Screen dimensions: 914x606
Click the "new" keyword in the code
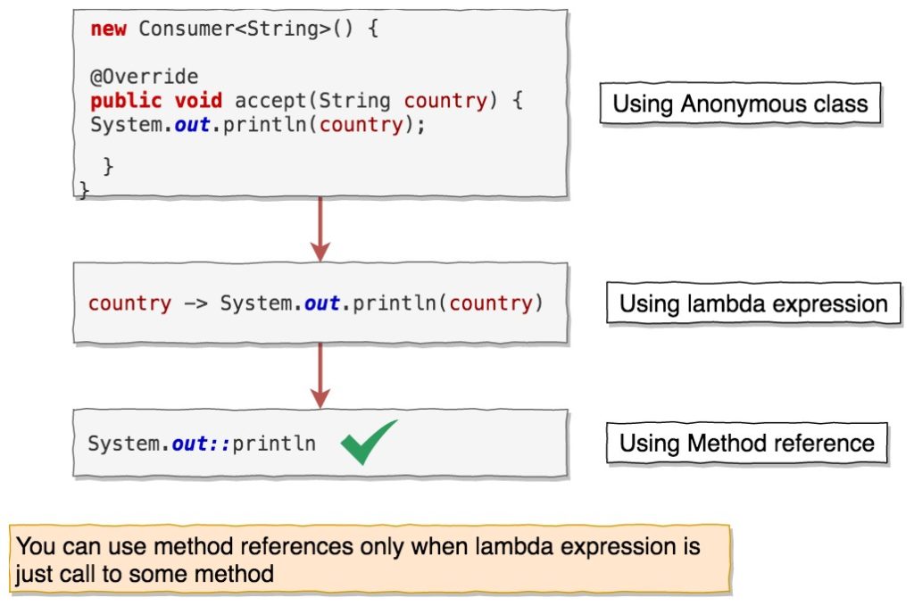pyautogui.click(x=108, y=29)
